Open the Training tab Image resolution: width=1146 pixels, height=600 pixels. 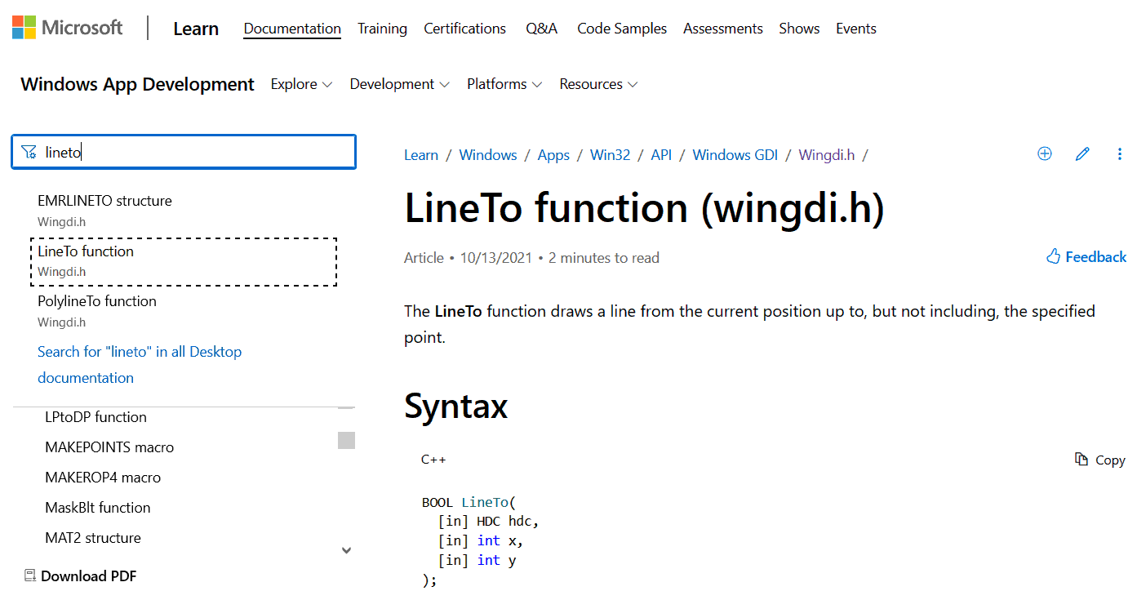tap(382, 29)
